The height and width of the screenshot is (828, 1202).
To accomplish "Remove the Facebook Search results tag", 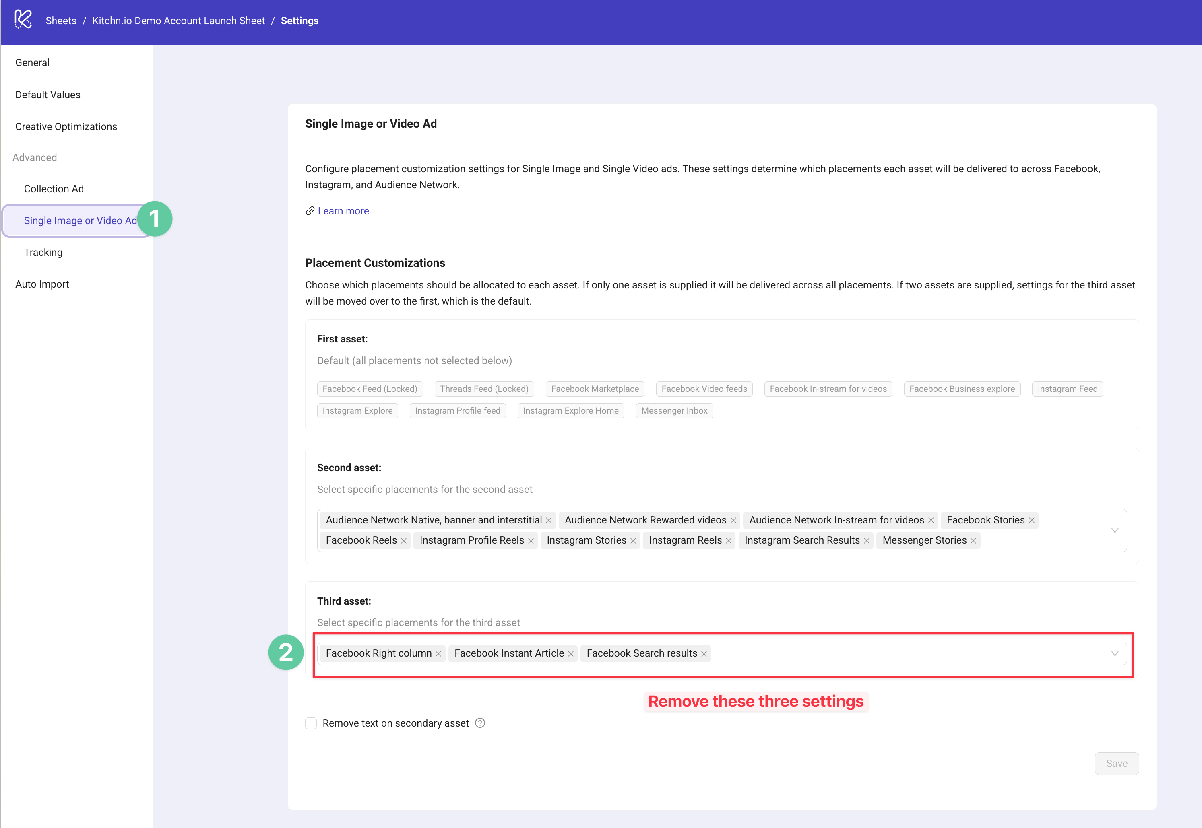I will (x=704, y=654).
